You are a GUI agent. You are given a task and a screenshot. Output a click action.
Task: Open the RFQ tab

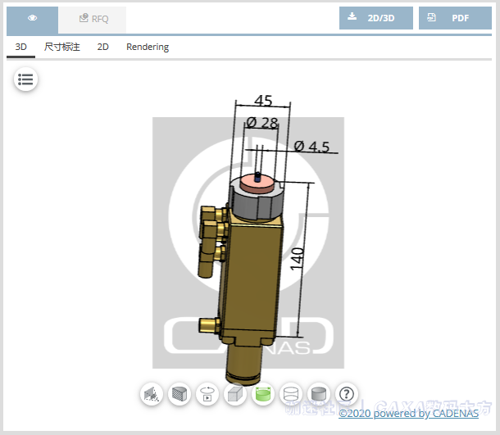click(93, 18)
